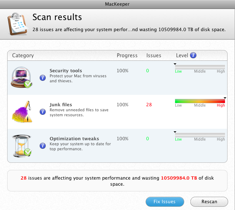This screenshot has height=210, width=235.
Task: Open info for Optimization tweaks
Action: click(x=42, y=146)
